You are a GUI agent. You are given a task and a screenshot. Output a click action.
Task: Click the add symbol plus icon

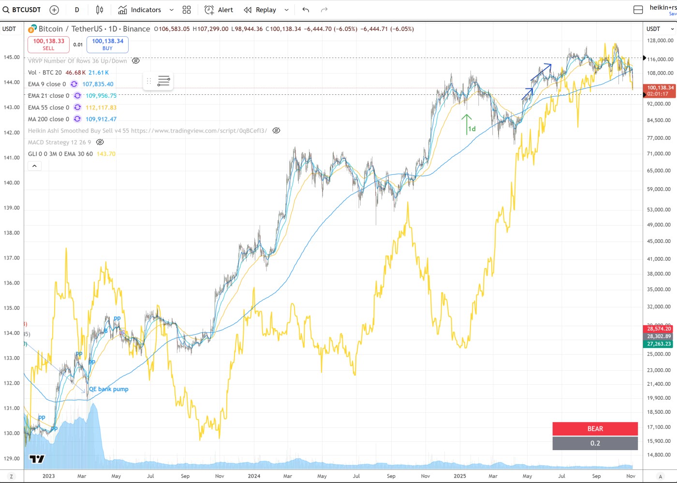click(x=54, y=10)
